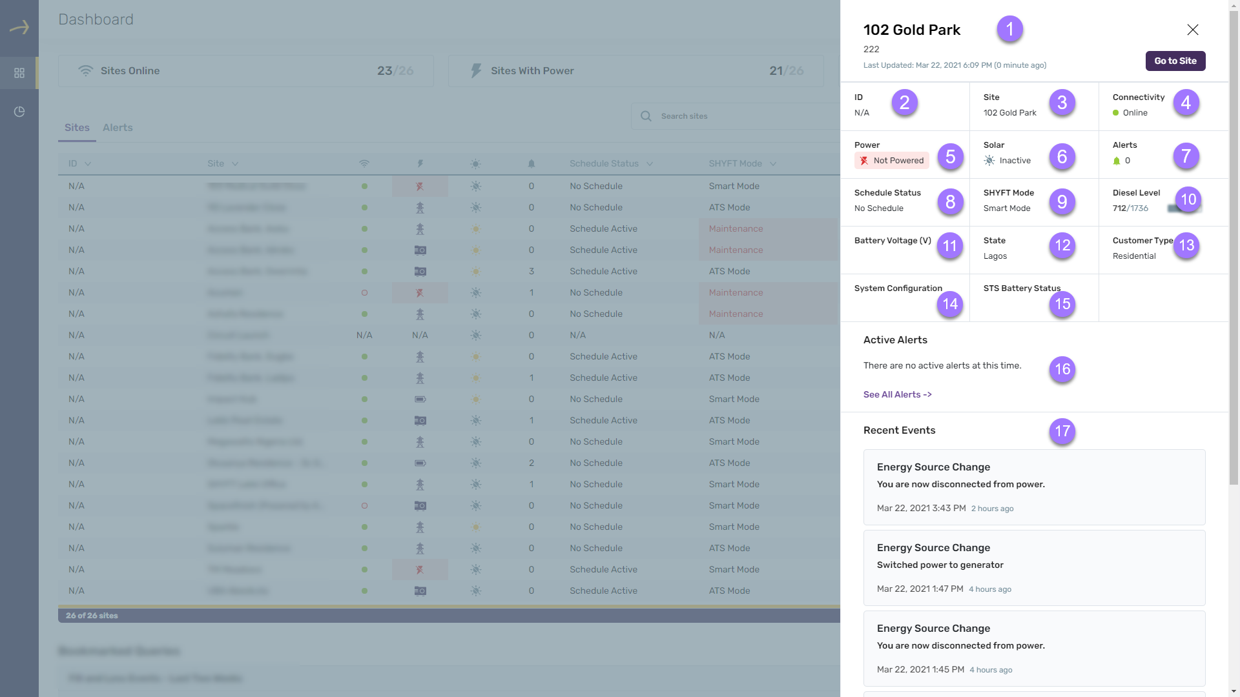Click the solar sun column header icon

[476, 164]
